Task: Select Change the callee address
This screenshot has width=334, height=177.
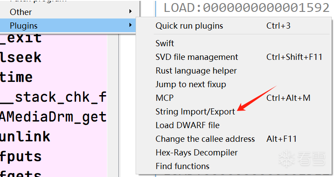Action: 205,139
